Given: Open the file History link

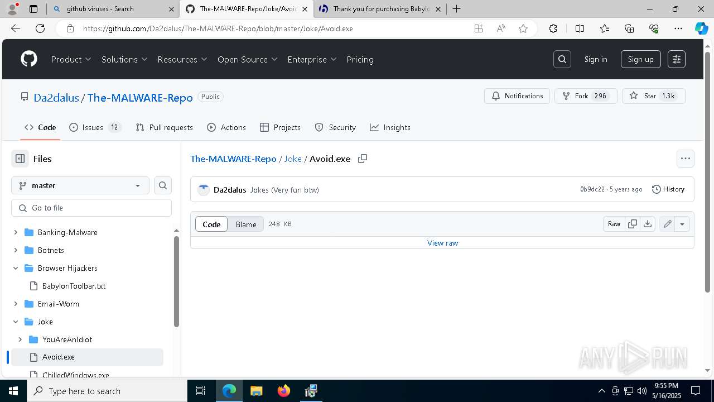Looking at the screenshot, I should 668,189.
